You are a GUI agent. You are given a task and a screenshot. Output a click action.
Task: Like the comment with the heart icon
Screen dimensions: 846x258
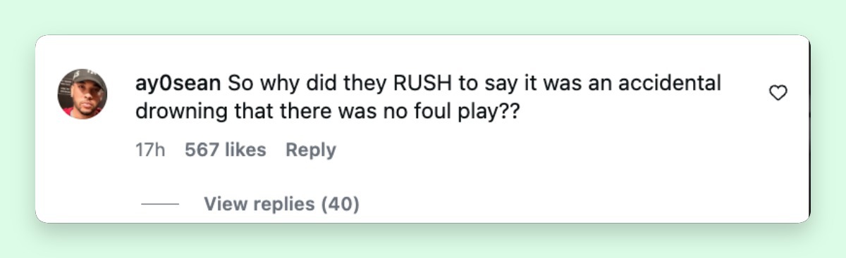pos(778,93)
